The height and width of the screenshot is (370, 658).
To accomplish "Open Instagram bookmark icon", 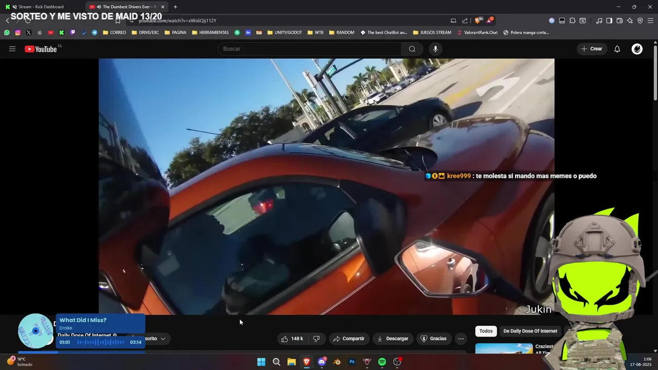I will click(x=17, y=32).
